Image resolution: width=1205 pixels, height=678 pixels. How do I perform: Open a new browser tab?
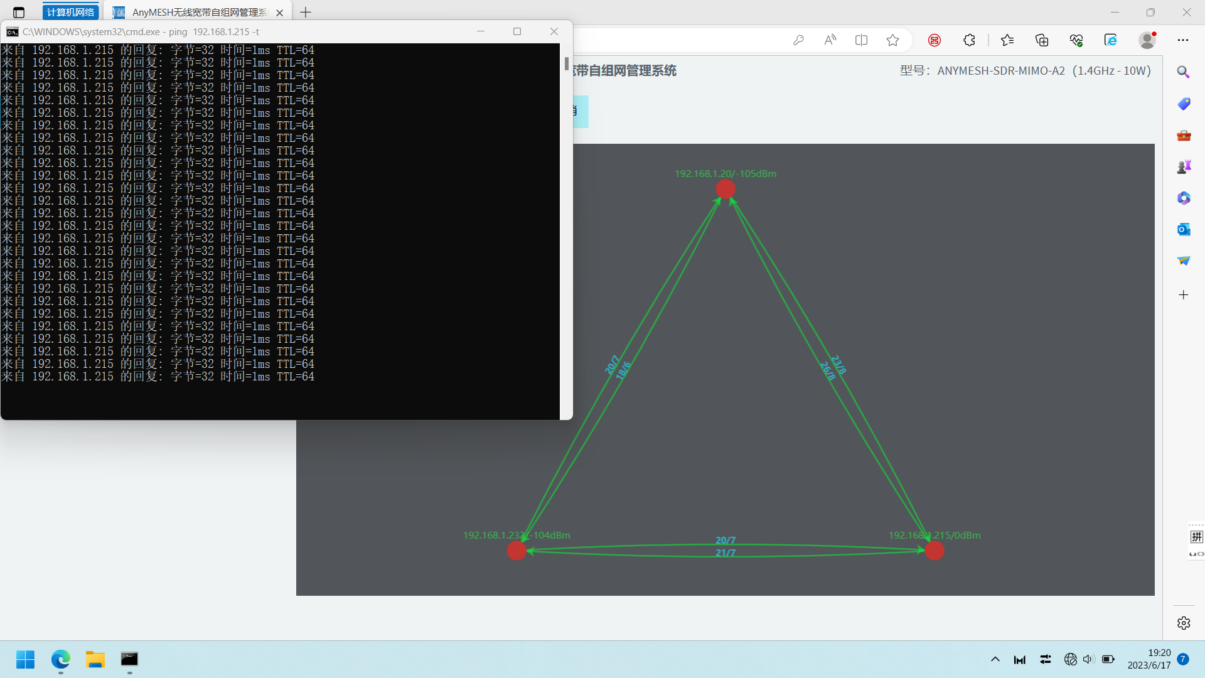click(306, 13)
